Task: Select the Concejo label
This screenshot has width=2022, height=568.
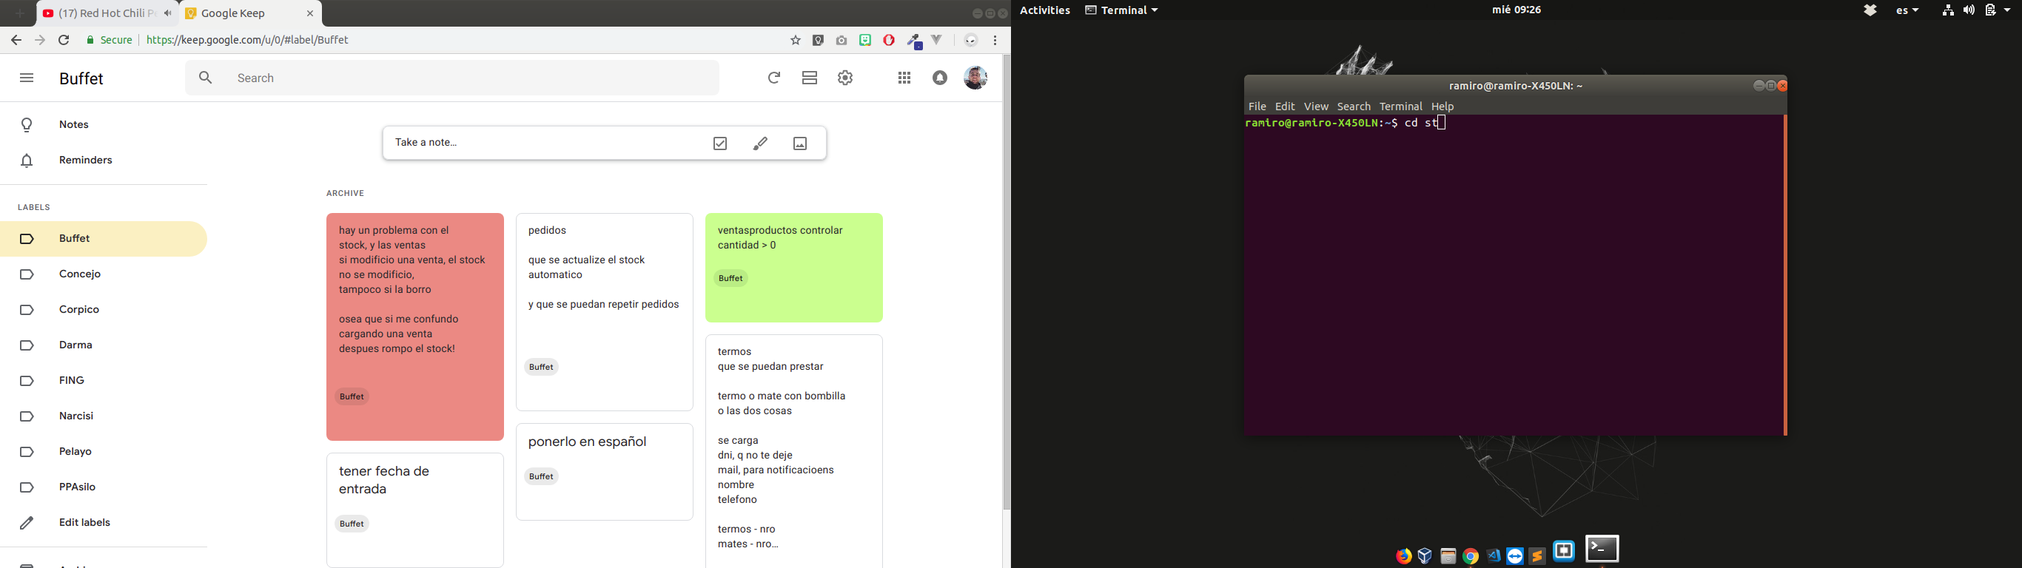Action: 80,274
